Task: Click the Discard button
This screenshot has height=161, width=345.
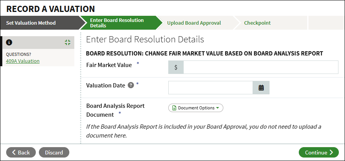Action: (54, 153)
